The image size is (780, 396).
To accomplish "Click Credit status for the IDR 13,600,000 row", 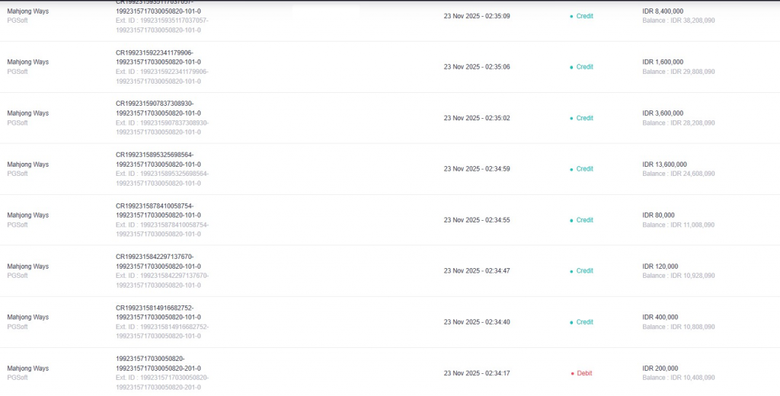I will [x=584, y=169].
